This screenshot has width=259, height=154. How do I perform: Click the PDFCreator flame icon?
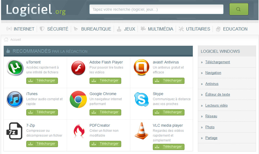pyautogui.click(x=79, y=131)
